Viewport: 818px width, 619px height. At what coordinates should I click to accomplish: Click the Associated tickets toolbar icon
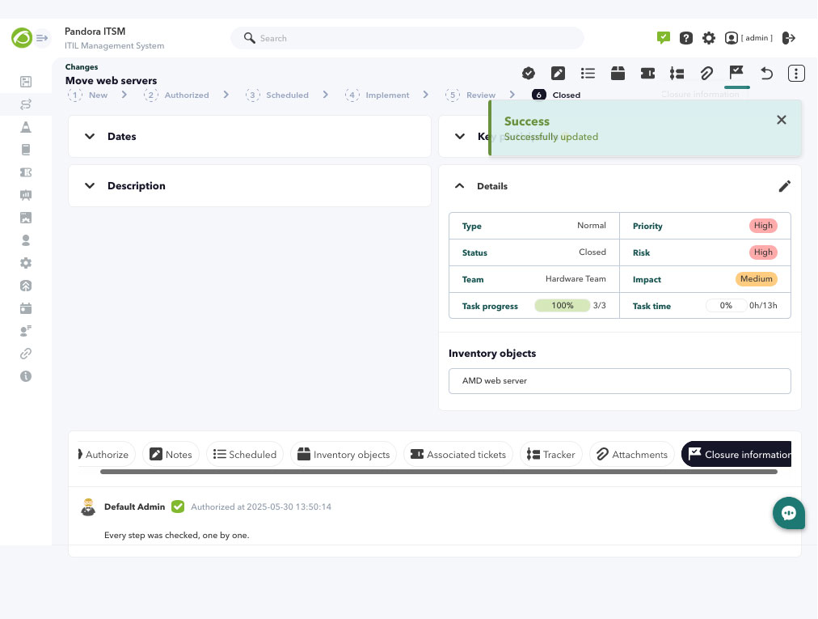(647, 73)
